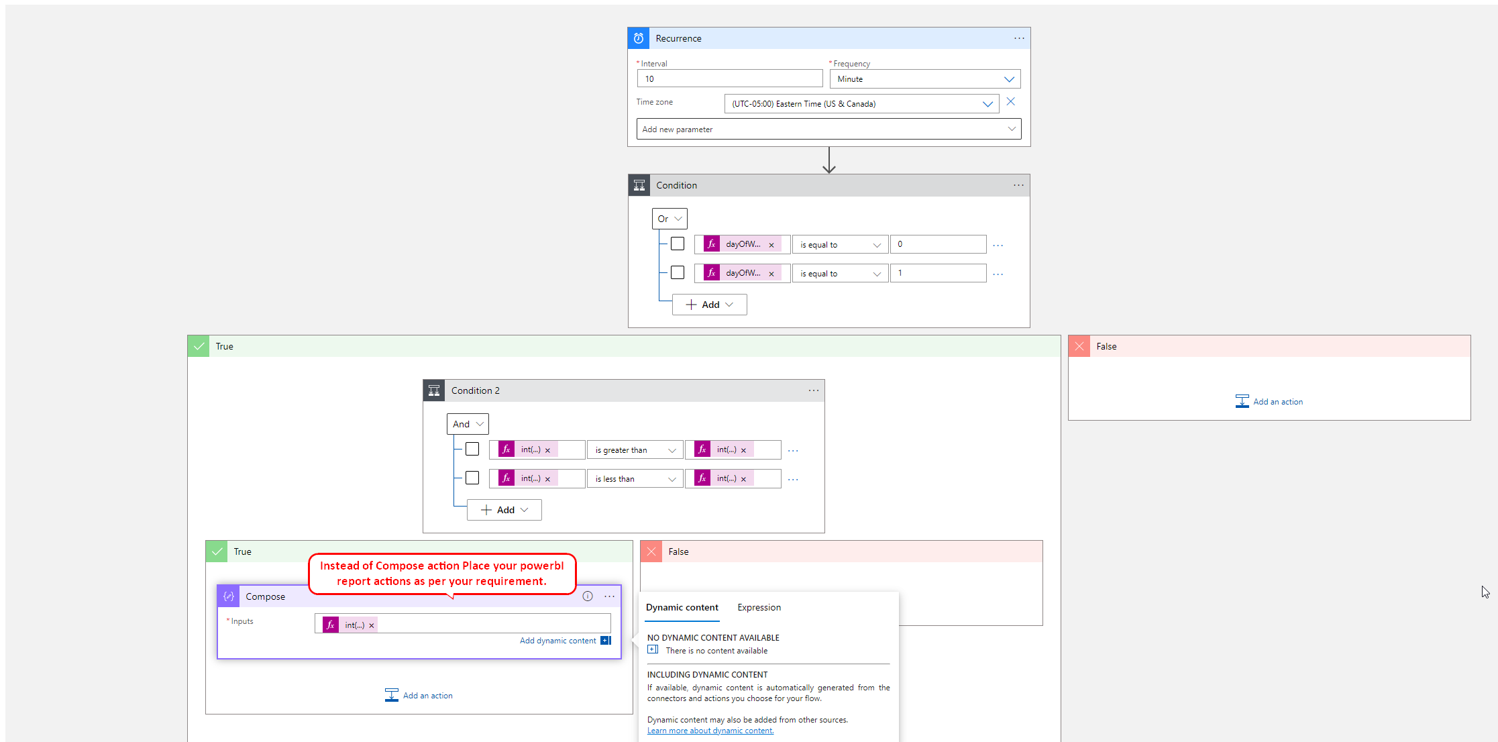The height and width of the screenshot is (742, 1498).
Task: Open the Learn more about dynamic content link
Action: (x=710, y=730)
